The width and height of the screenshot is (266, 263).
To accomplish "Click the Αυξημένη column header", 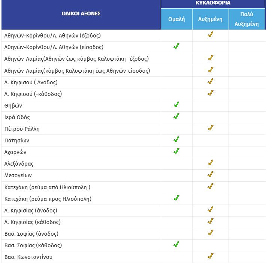I will pos(210,19).
